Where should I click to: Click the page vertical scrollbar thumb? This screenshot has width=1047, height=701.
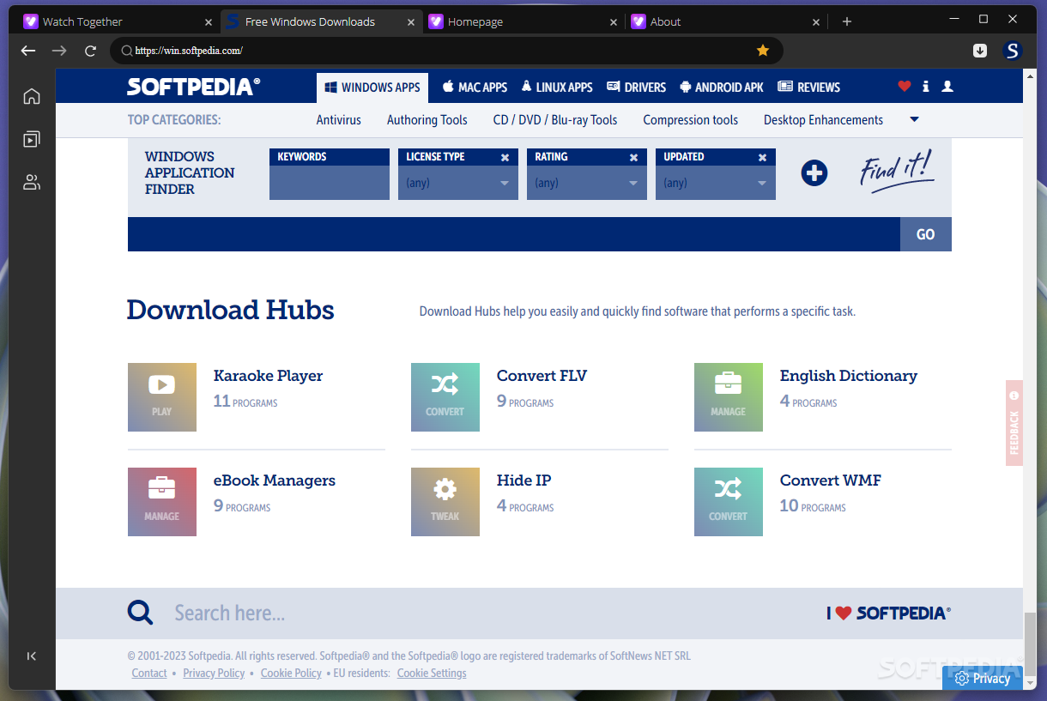point(1028,645)
